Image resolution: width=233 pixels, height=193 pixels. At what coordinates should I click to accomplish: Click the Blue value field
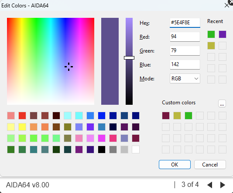[x=185, y=64]
